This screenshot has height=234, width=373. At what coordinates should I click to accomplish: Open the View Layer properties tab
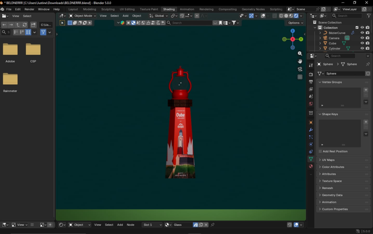coord(311,89)
